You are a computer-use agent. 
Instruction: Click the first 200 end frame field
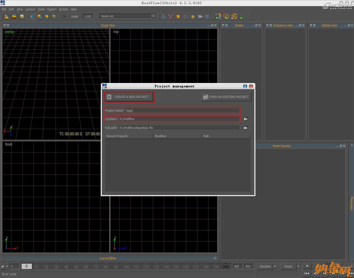point(237,266)
